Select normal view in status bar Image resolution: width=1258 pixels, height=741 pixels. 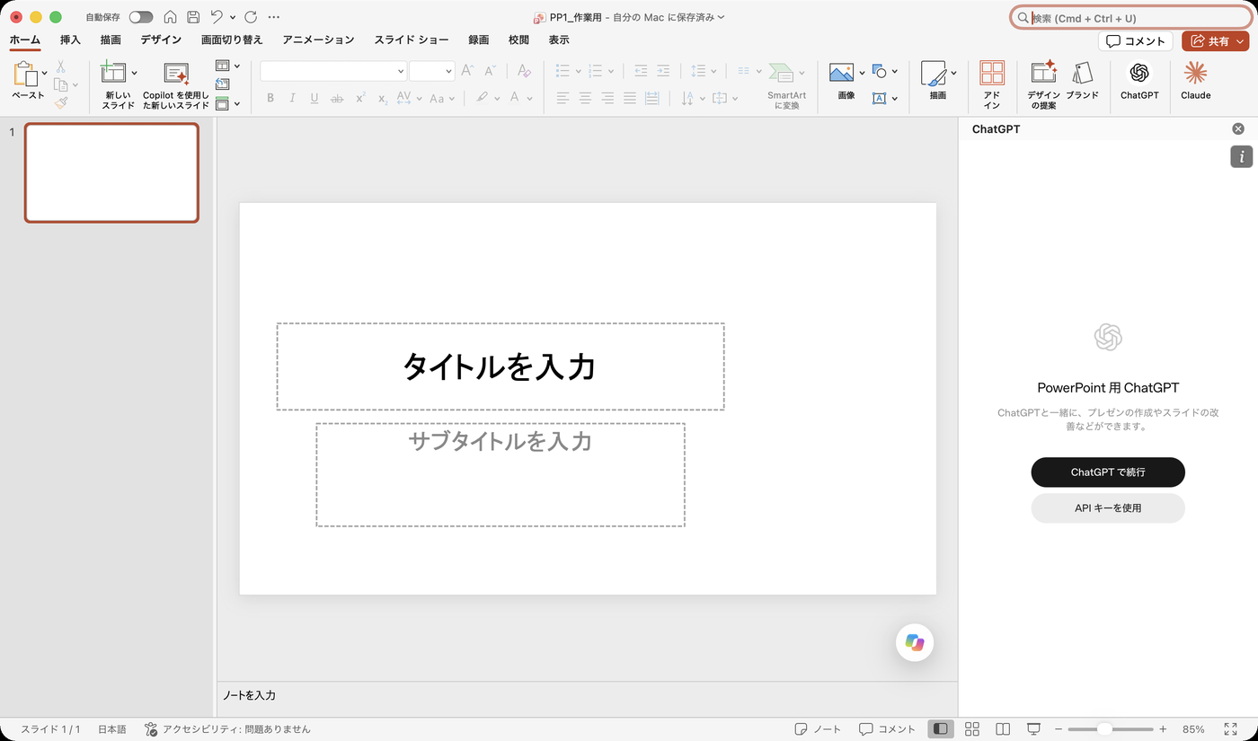[941, 729]
